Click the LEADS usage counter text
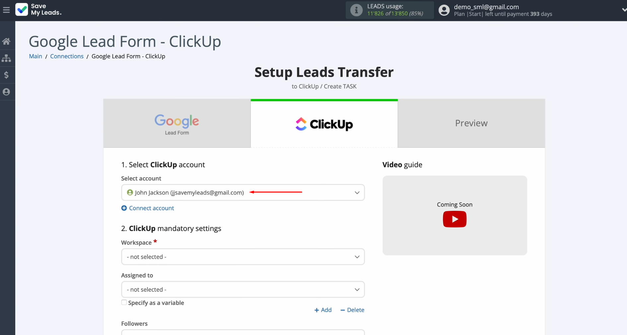 pos(395,14)
